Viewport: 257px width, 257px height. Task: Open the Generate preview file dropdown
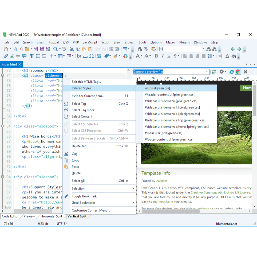(x=207, y=72)
